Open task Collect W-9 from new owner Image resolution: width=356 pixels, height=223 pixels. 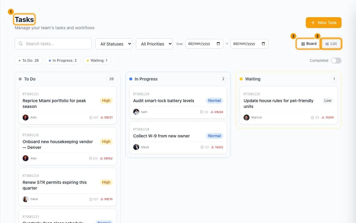(161, 136)
